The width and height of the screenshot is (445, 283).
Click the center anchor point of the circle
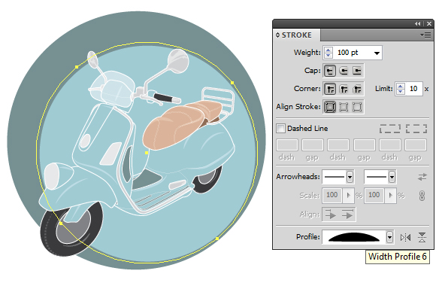pyautogui.click(x=147, y=153)
